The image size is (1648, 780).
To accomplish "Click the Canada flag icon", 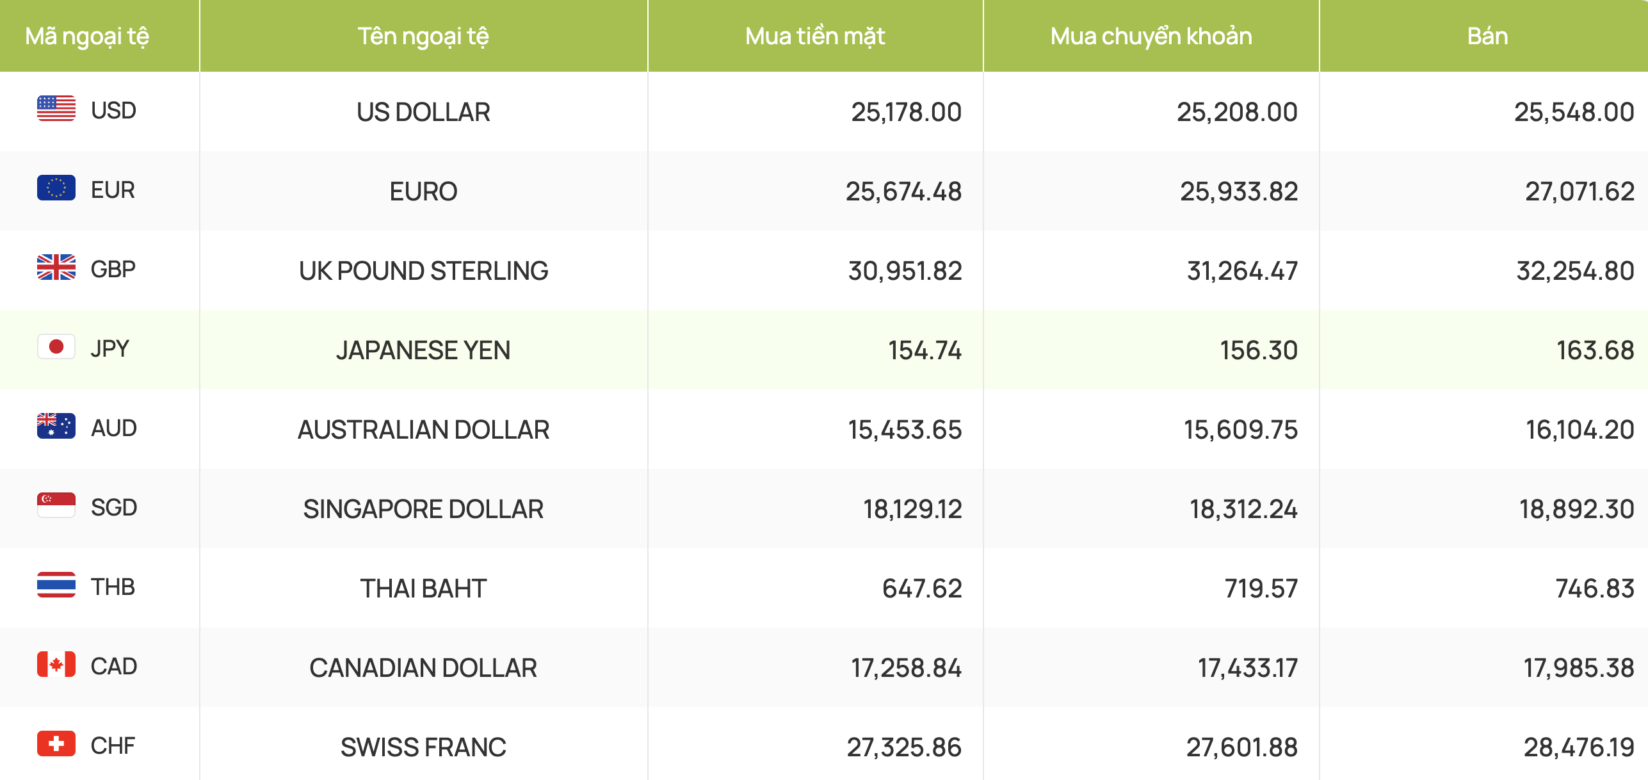I will point(56,664).
